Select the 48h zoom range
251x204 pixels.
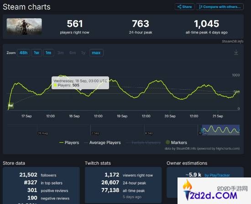click(23, 53)
